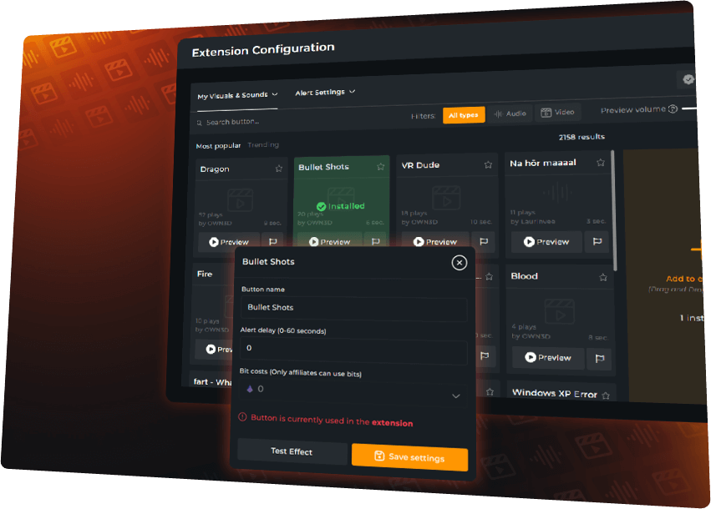Click the Extension Configuration title
Viewport: 711px width, 509px height.
click(x=263, y=50)
